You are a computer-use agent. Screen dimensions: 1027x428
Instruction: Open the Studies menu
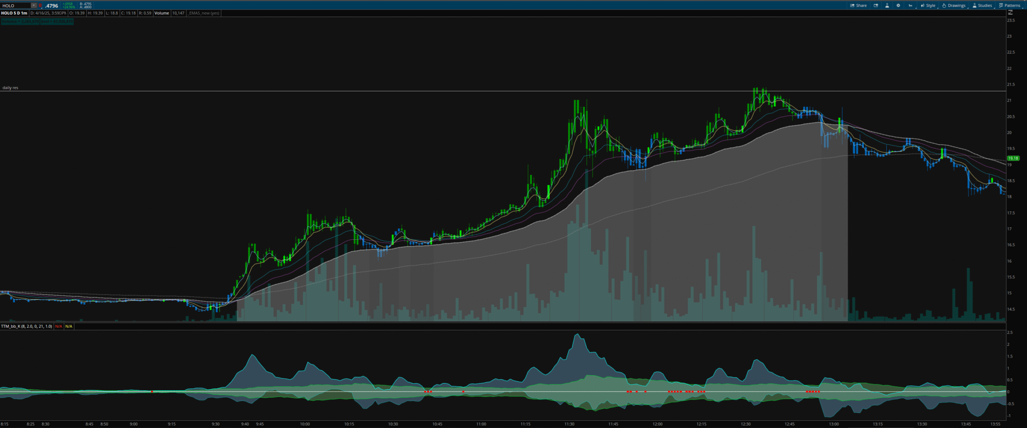(982, 6)
